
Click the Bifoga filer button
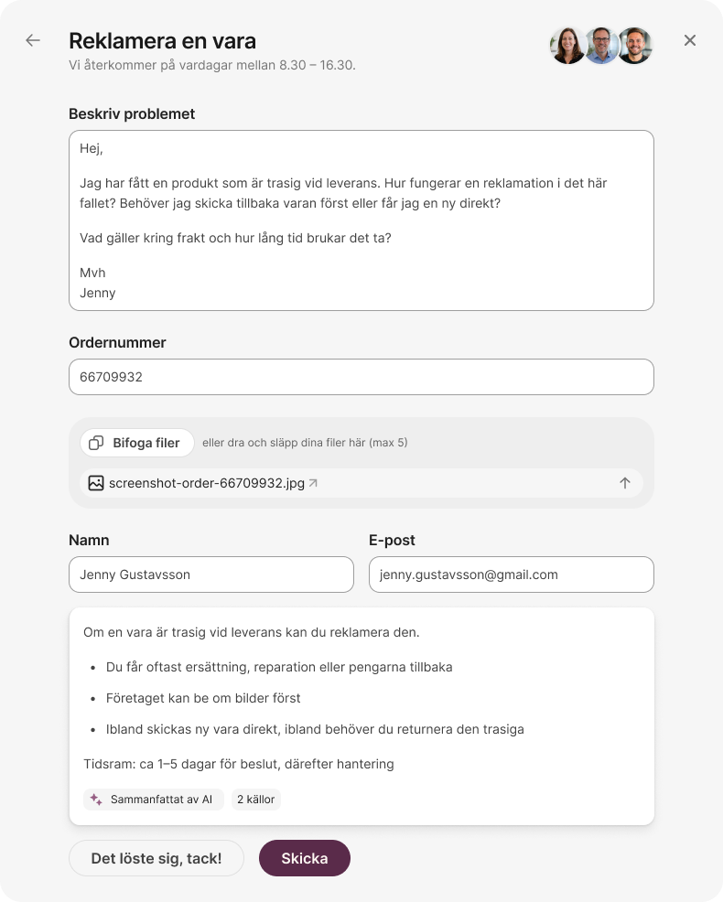(x=137, y=443)
